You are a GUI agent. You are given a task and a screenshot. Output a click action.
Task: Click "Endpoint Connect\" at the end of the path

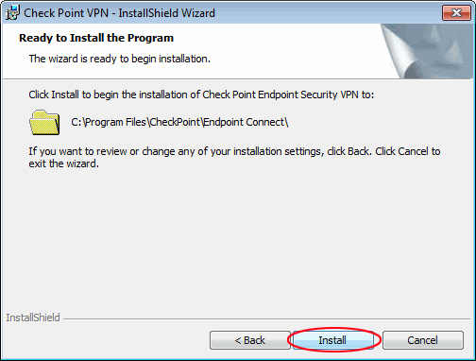[246, 122]
